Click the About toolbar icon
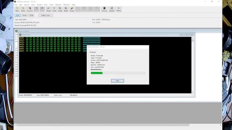Screen dimensions: 232x130 tap(119, 9)
